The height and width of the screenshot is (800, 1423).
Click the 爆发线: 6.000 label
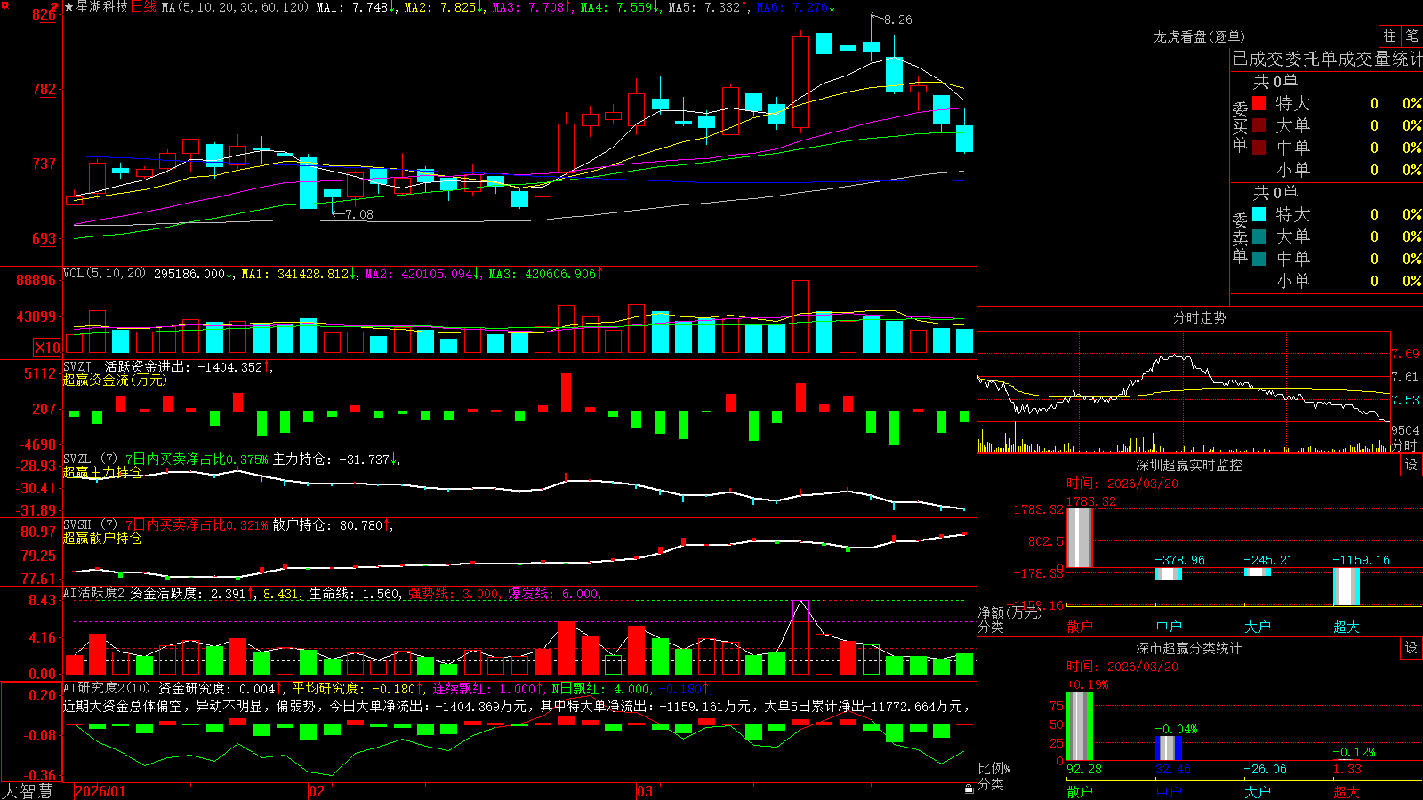pos(553,594)
